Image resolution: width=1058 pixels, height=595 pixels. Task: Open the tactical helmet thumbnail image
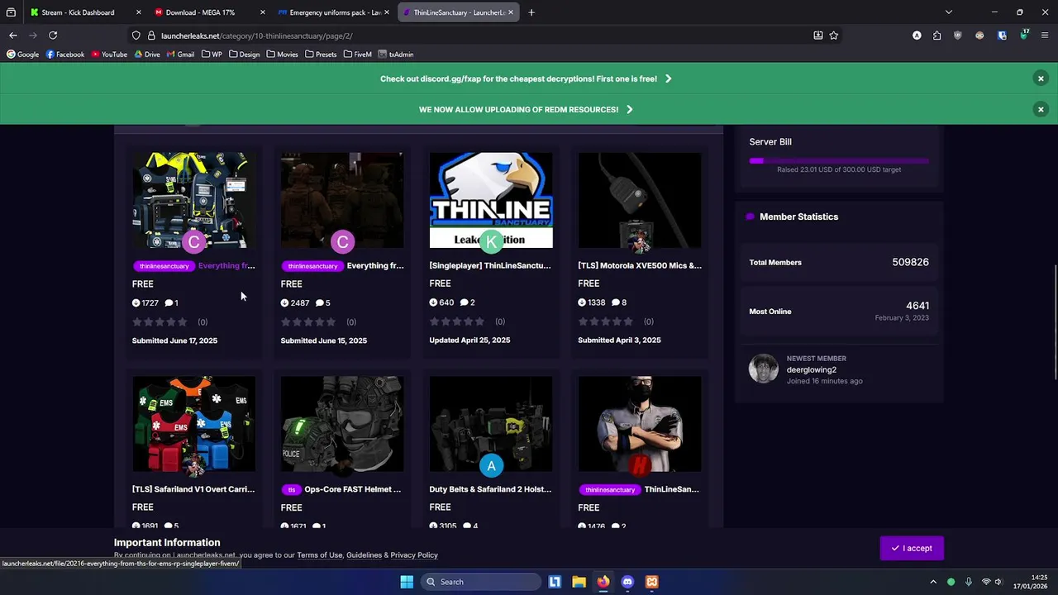342,424
